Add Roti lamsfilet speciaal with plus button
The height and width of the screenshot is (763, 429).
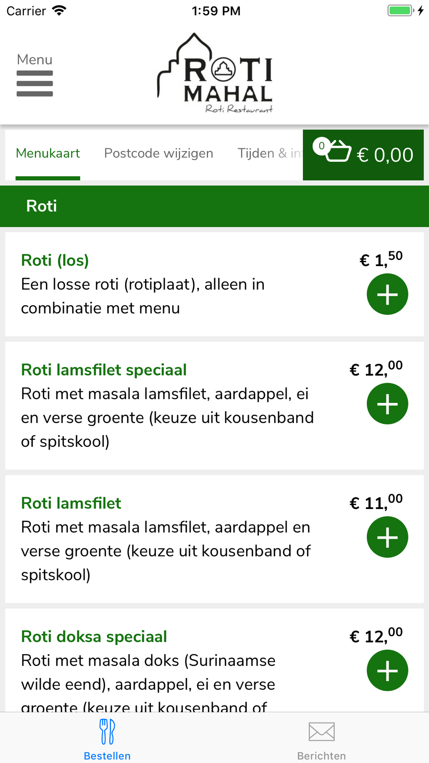click(x=387, y=404)
